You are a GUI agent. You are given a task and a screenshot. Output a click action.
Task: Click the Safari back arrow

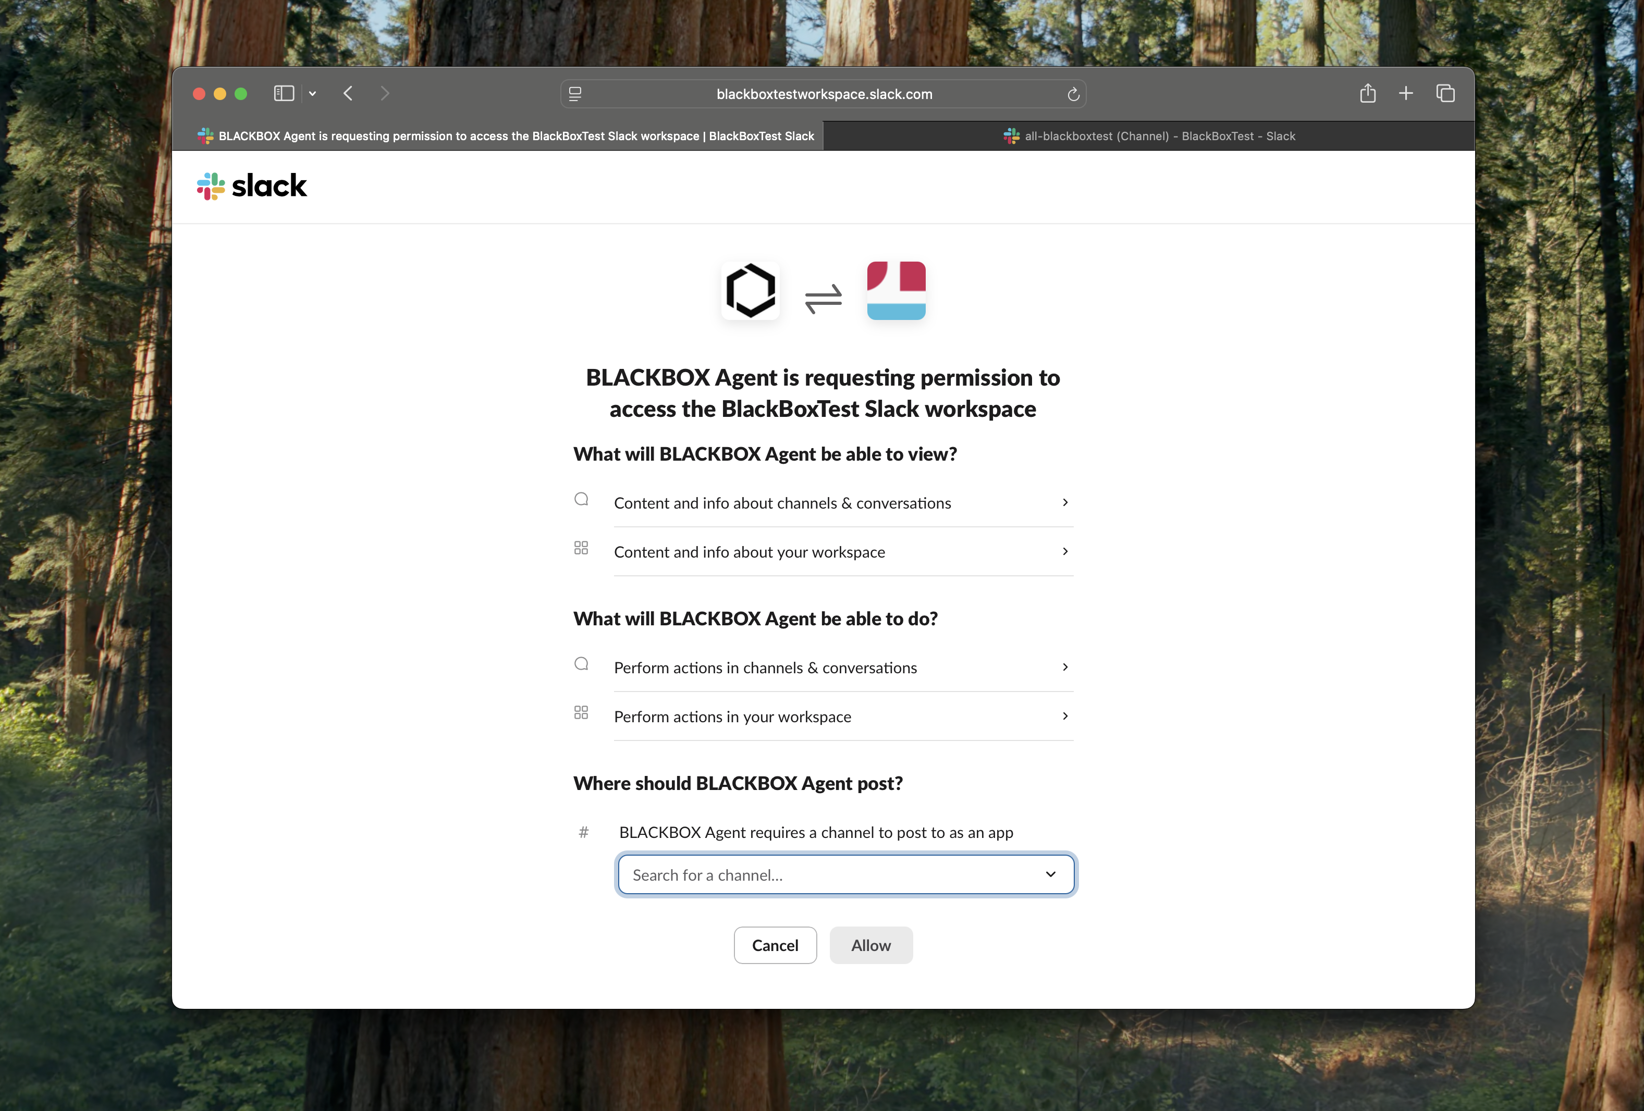(348, 93)
